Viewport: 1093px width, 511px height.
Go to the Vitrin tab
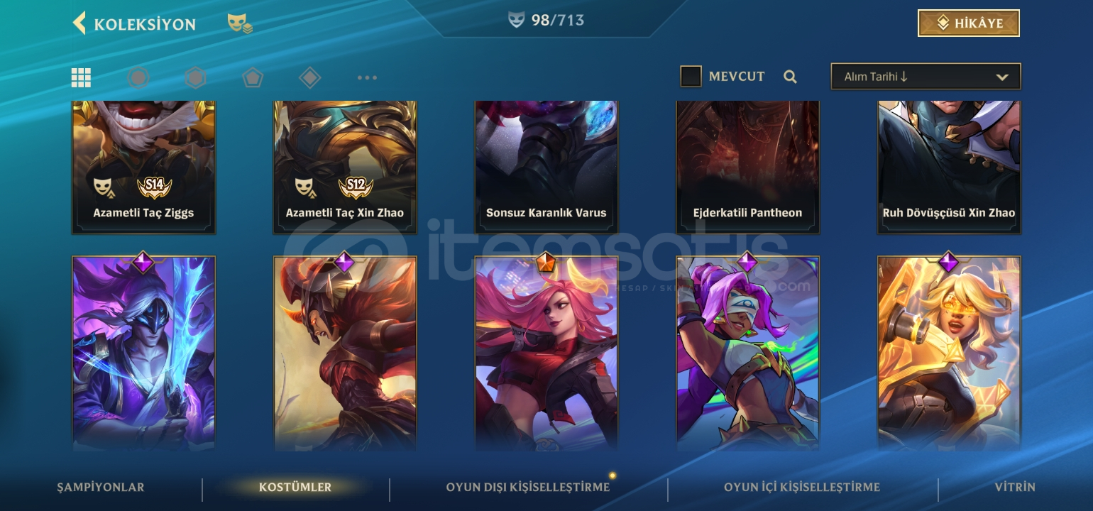pyautogui.click(x=1015, y=488)
